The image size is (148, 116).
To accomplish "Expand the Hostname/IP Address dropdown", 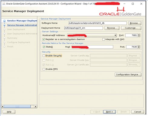I will pyautogui.click(x=115, y=35).
